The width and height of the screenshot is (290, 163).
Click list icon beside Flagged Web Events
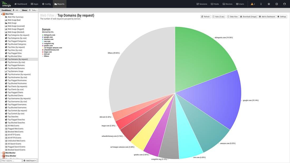click(x=6, y=129)
